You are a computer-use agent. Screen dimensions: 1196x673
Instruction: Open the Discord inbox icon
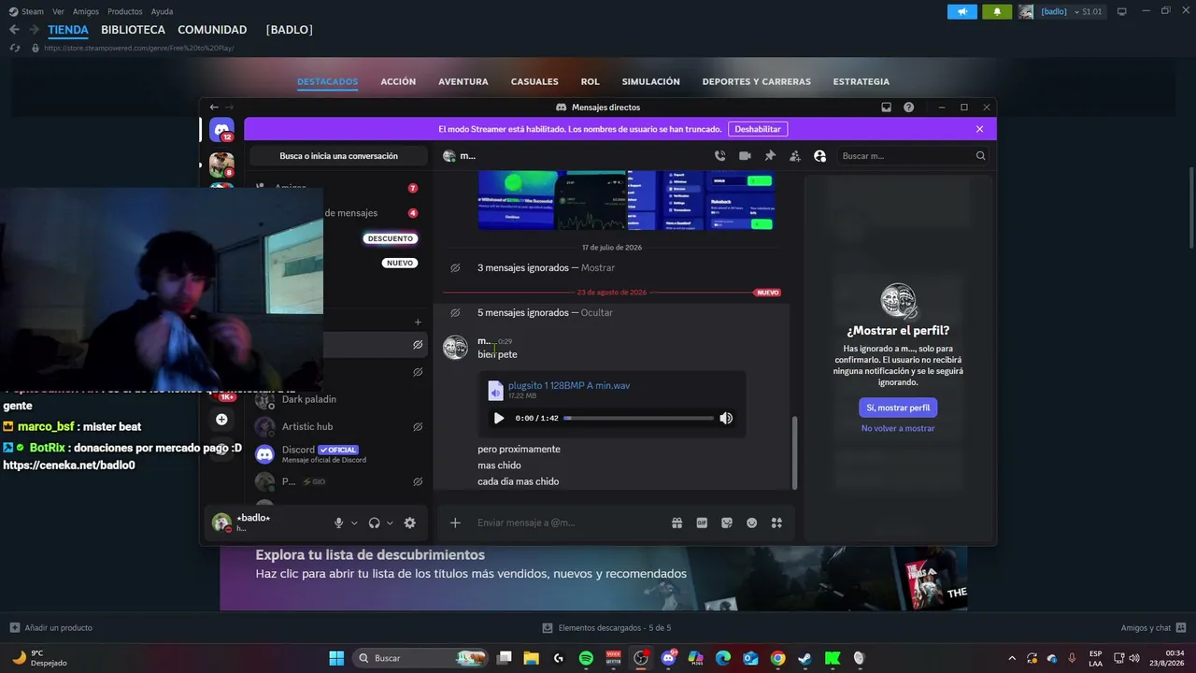886,107
